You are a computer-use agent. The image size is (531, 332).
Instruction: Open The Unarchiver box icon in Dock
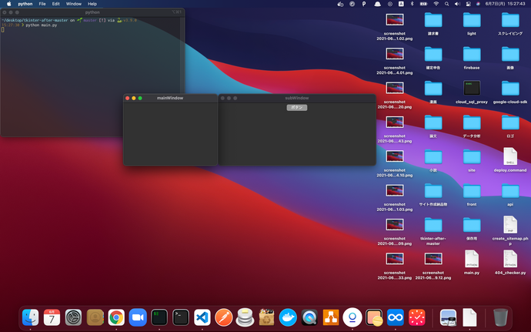(x=266, y=318)
